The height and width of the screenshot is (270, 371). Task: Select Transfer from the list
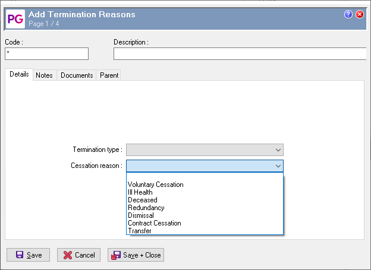click(x=140, y=231)
